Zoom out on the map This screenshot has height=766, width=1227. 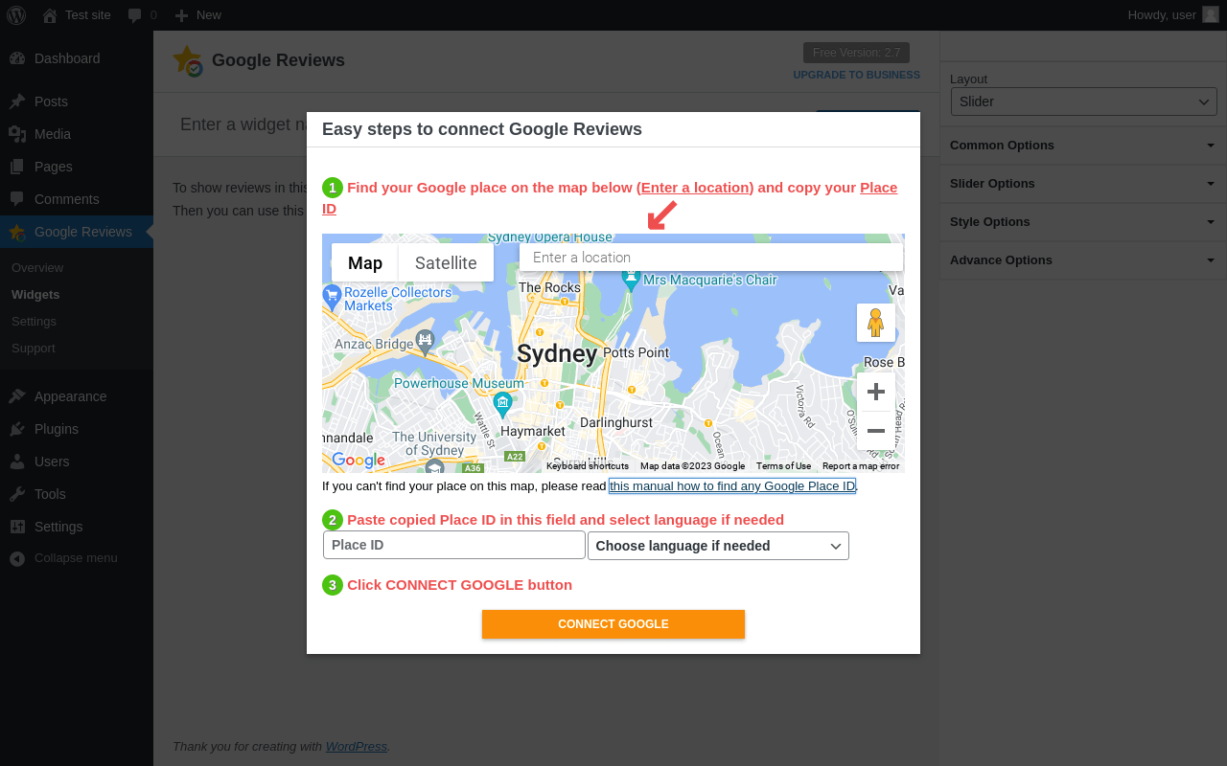point(876,431)
